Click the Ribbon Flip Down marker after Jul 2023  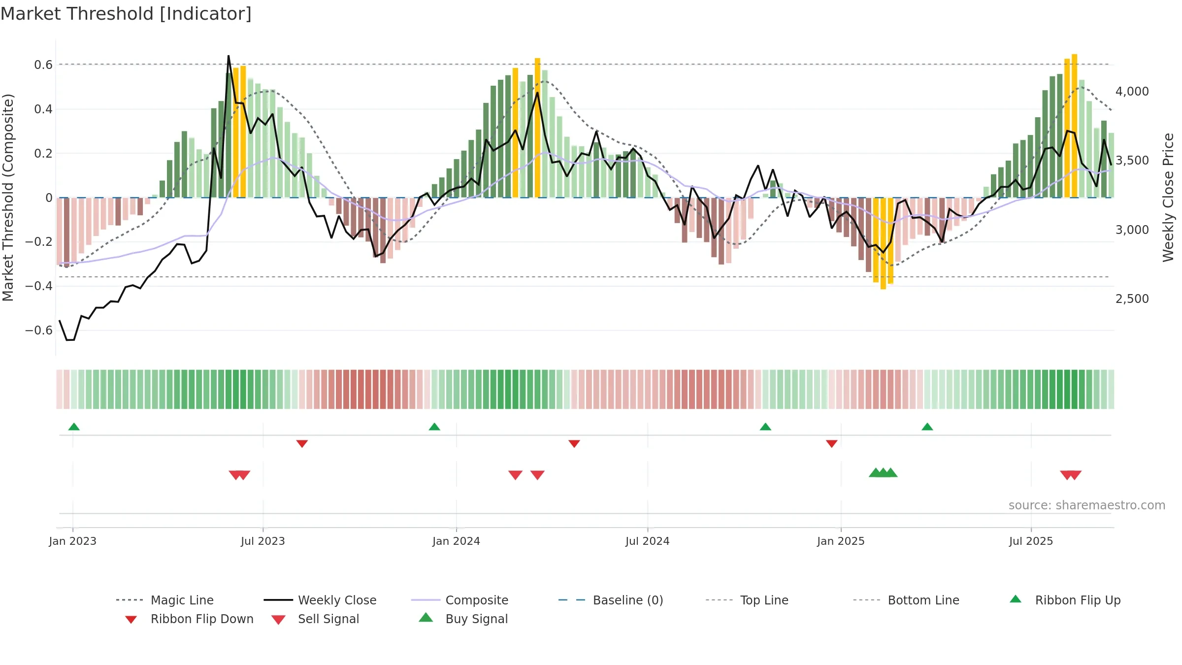click(x=302, y=444)
